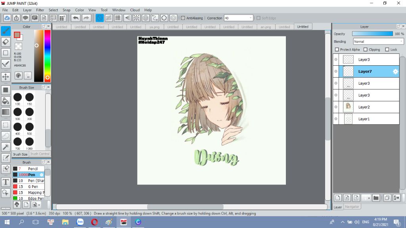Select the Move tool
The image size is (406, 228).
tap(6, 76)
